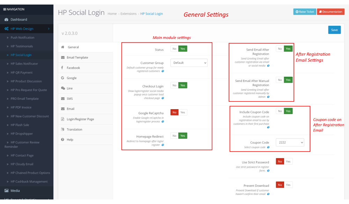Click the Raise Ticket button
The height and width of the screenshot is (204, 349).
304,12
